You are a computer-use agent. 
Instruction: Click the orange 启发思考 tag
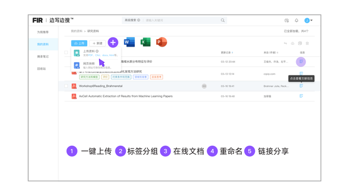[157, 77]
